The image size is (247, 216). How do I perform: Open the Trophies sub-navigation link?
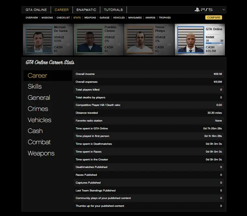point(165,18)
